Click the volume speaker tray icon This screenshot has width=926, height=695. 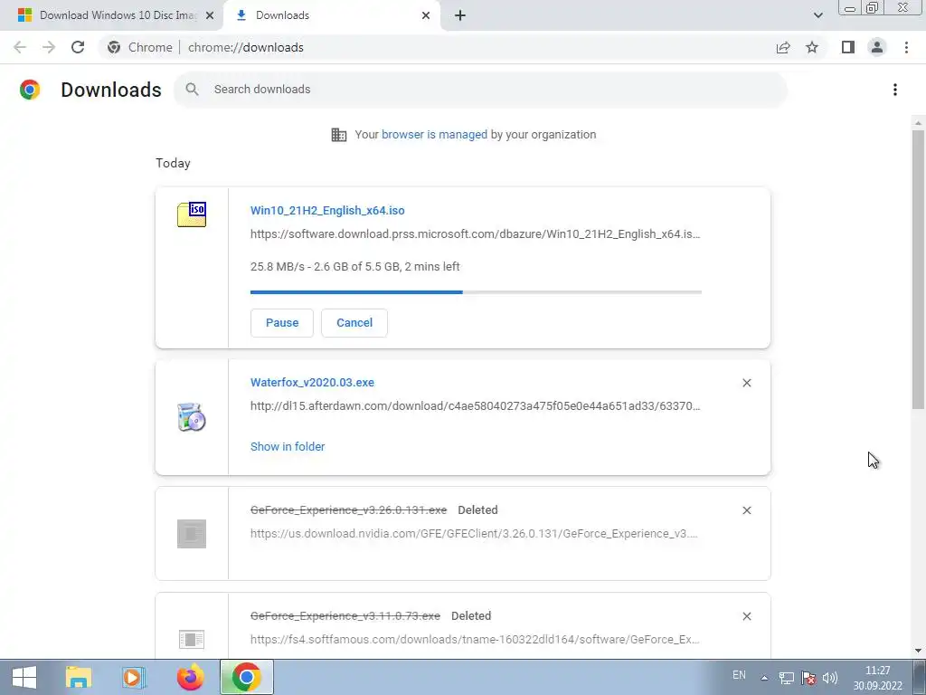[830, 678]
